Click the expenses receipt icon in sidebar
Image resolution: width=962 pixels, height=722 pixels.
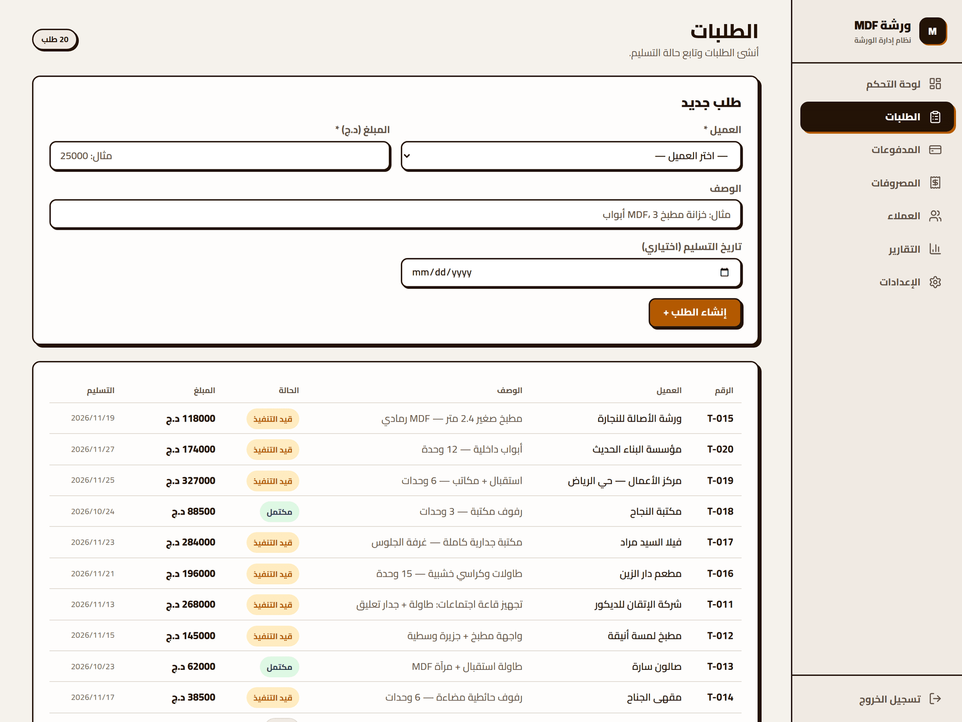tap(935, 183)
